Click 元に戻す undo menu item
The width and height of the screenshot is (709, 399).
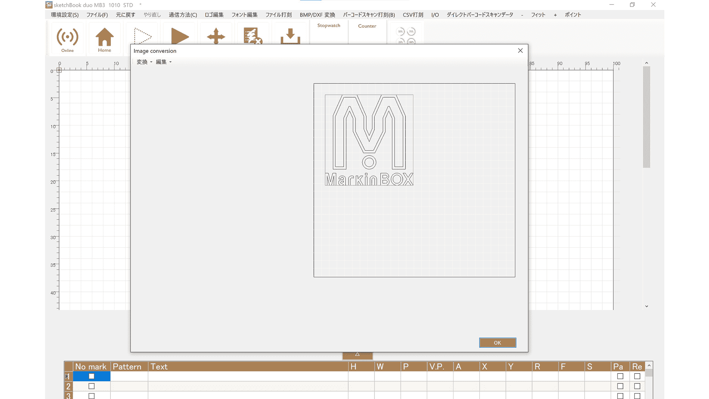click(x=126, y=15)
